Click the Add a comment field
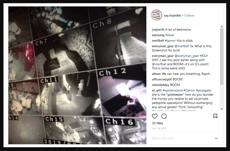Screen dimensions: 230x151 (182, 138)
